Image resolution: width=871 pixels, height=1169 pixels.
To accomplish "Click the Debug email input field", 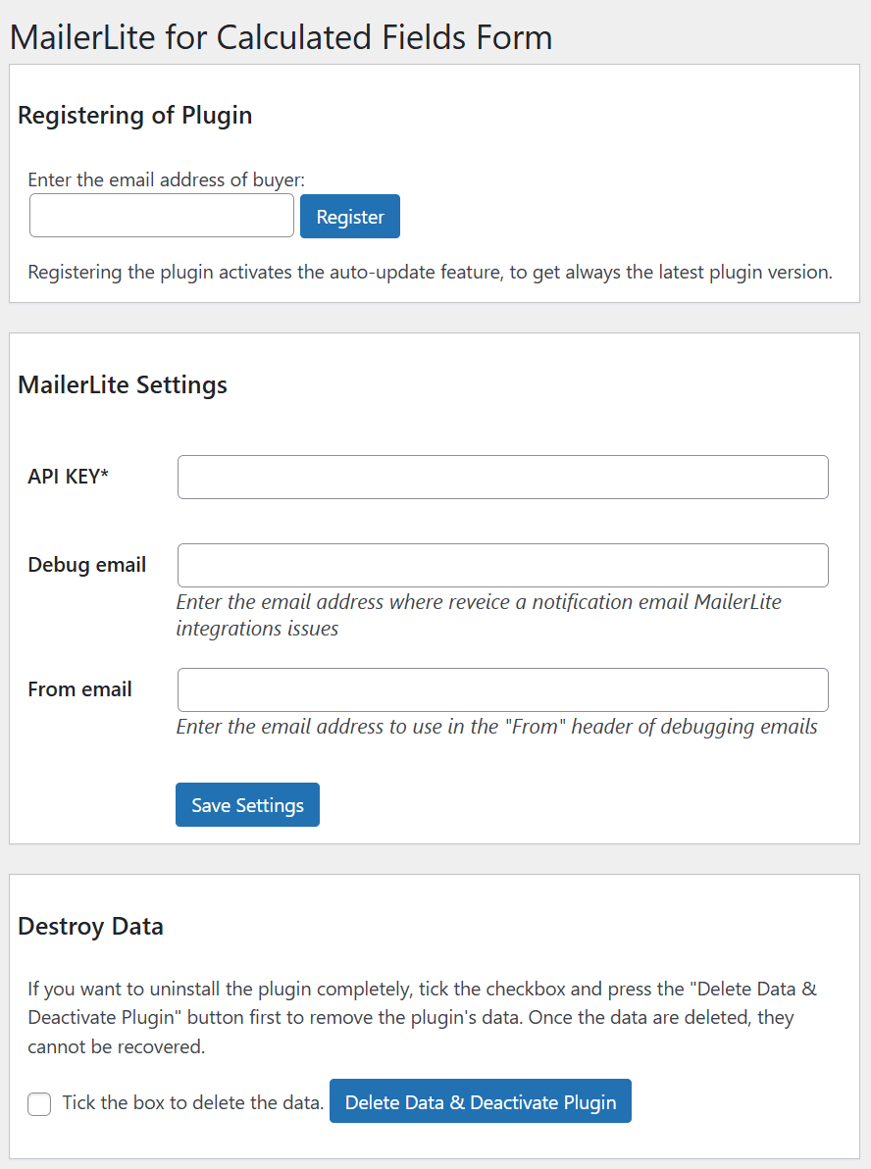I will tap(502, 565).
